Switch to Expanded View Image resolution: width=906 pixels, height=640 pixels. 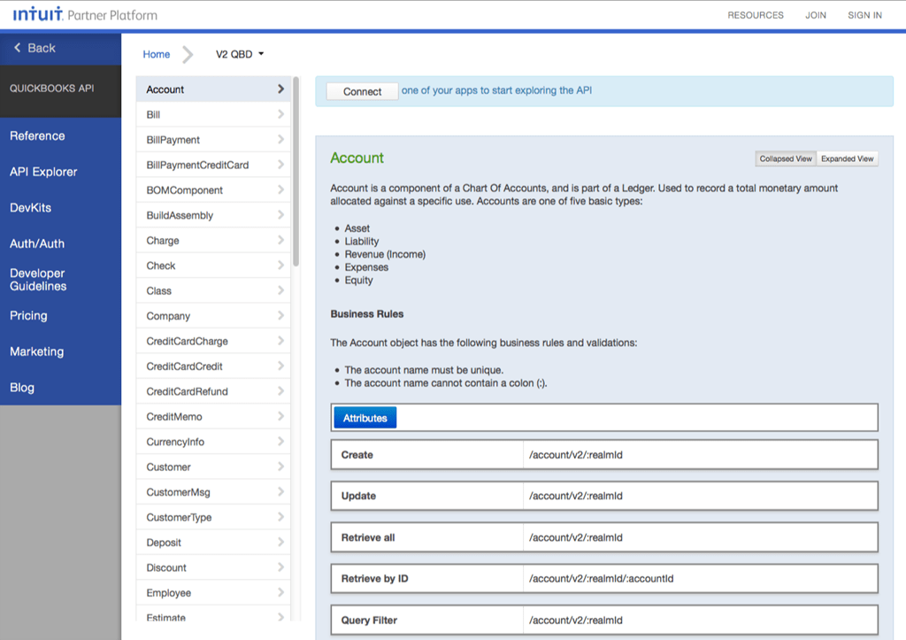847,158
